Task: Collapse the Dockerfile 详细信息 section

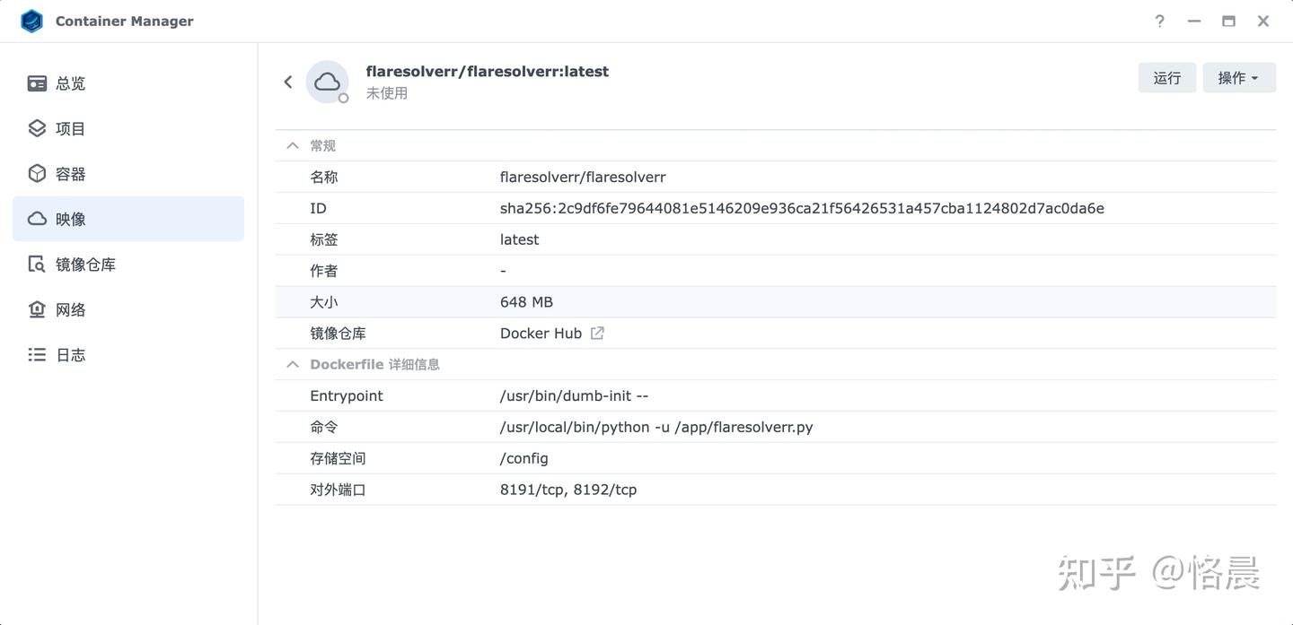Action: click(x=292, y=364)
